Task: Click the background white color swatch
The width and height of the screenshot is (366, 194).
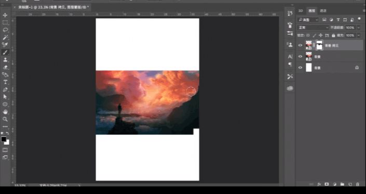Action: coord(7,143)
